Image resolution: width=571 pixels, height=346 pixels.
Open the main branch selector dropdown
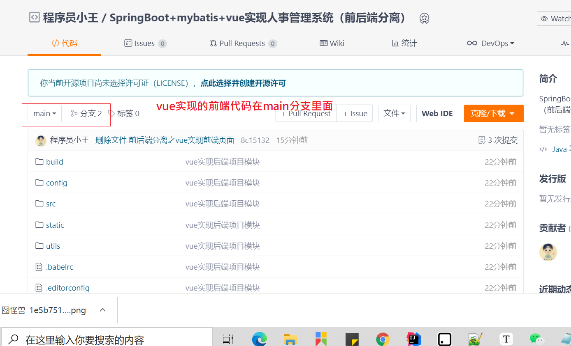44,114
